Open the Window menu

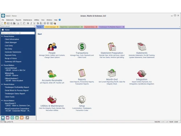49,20
